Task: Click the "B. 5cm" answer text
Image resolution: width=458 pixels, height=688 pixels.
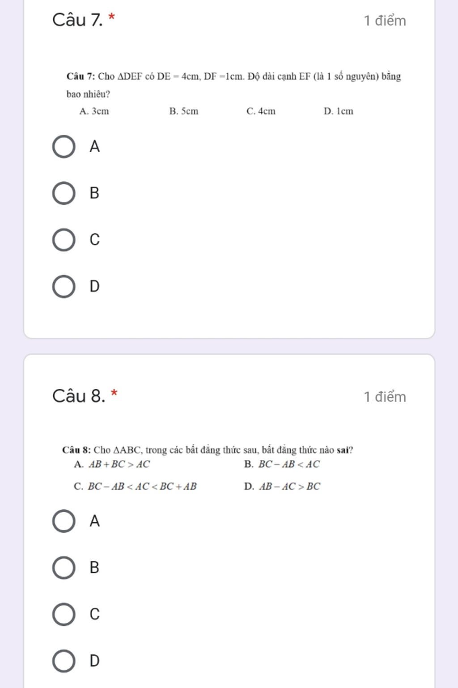Action: [183, 111]
